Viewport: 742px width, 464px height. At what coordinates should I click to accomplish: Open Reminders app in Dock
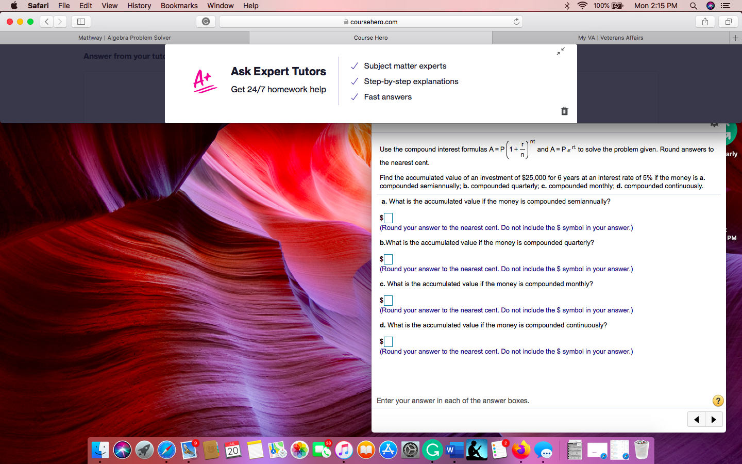(499, 450)
